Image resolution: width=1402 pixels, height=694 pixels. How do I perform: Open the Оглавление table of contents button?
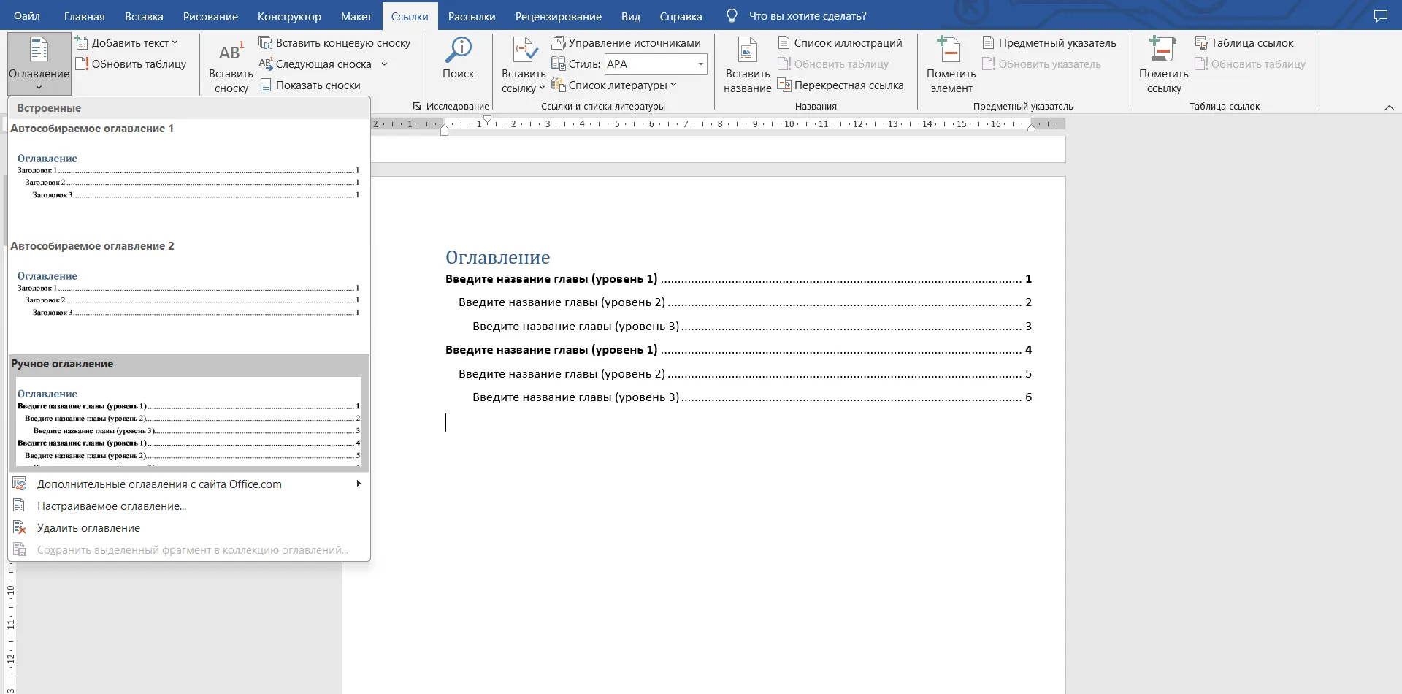pyautogui.click(x=39, y=63)
